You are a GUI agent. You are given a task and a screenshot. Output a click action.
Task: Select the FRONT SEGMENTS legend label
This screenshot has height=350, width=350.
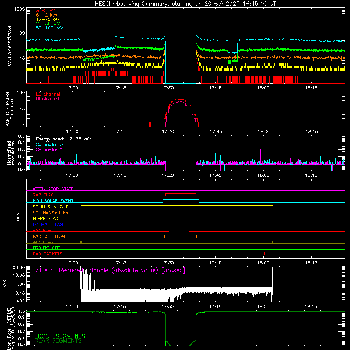pos(60,336)
